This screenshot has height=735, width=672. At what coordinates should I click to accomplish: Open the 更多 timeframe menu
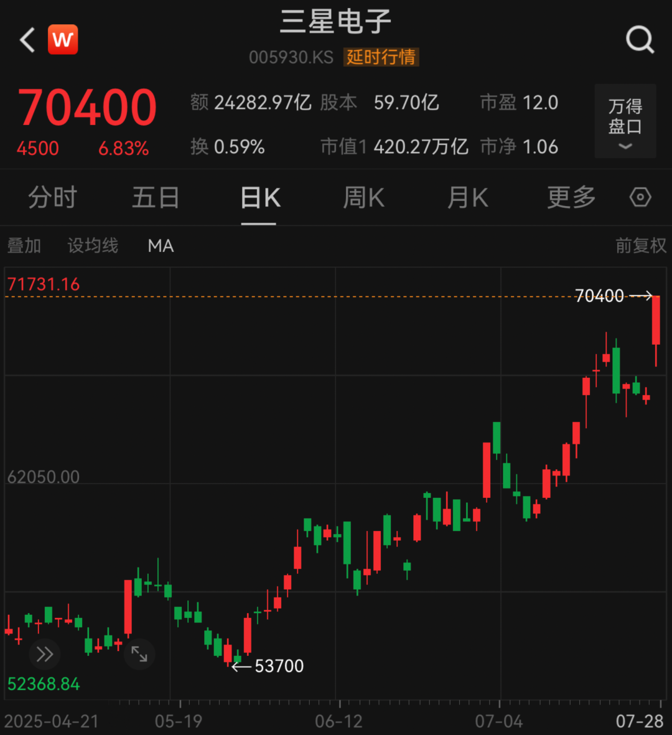[x=571, y=198]
